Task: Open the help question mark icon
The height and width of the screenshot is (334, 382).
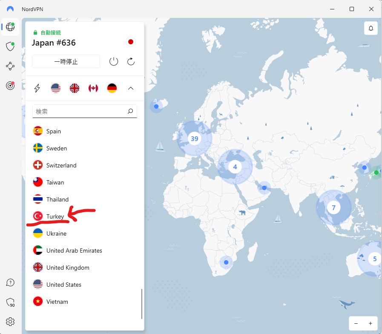Action: [10, 282]
